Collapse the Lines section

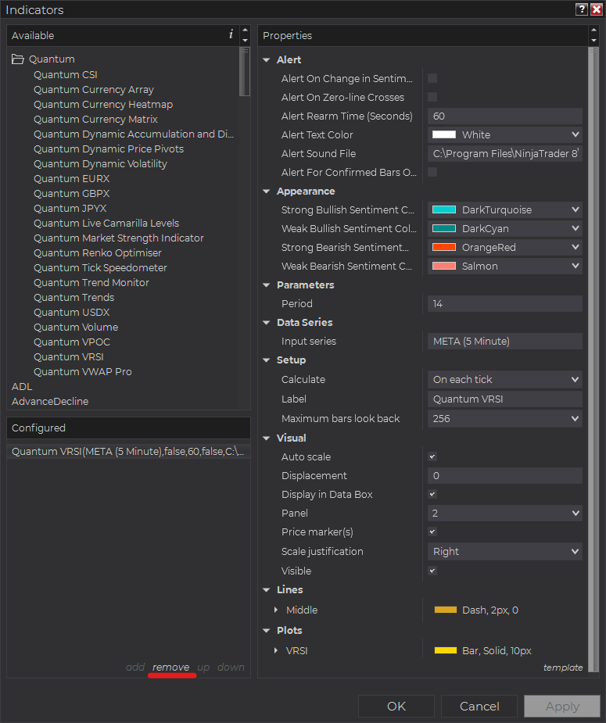(x=267, y=590)
